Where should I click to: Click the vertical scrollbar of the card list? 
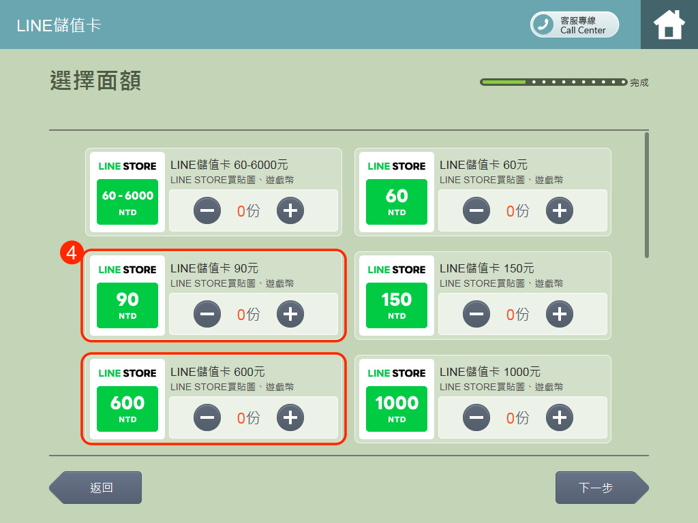647,195
